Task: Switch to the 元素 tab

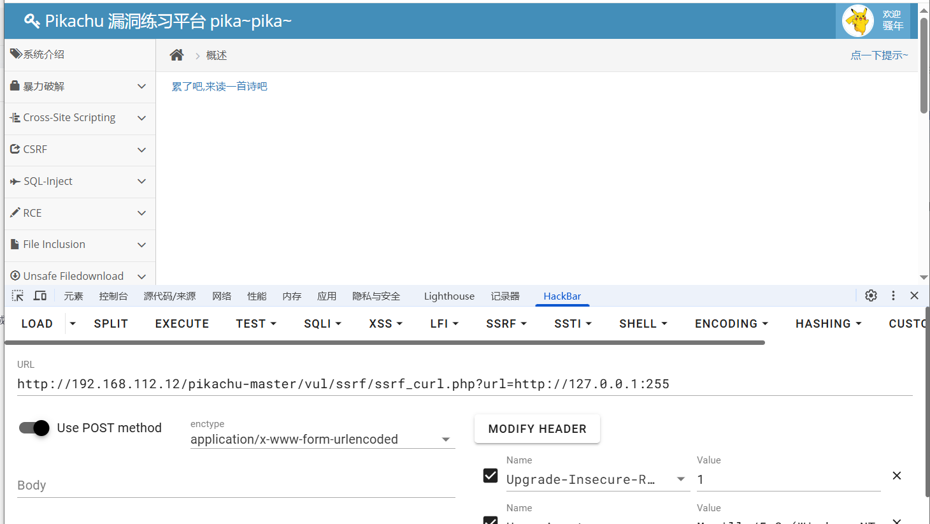Action: tap(73, 296)
